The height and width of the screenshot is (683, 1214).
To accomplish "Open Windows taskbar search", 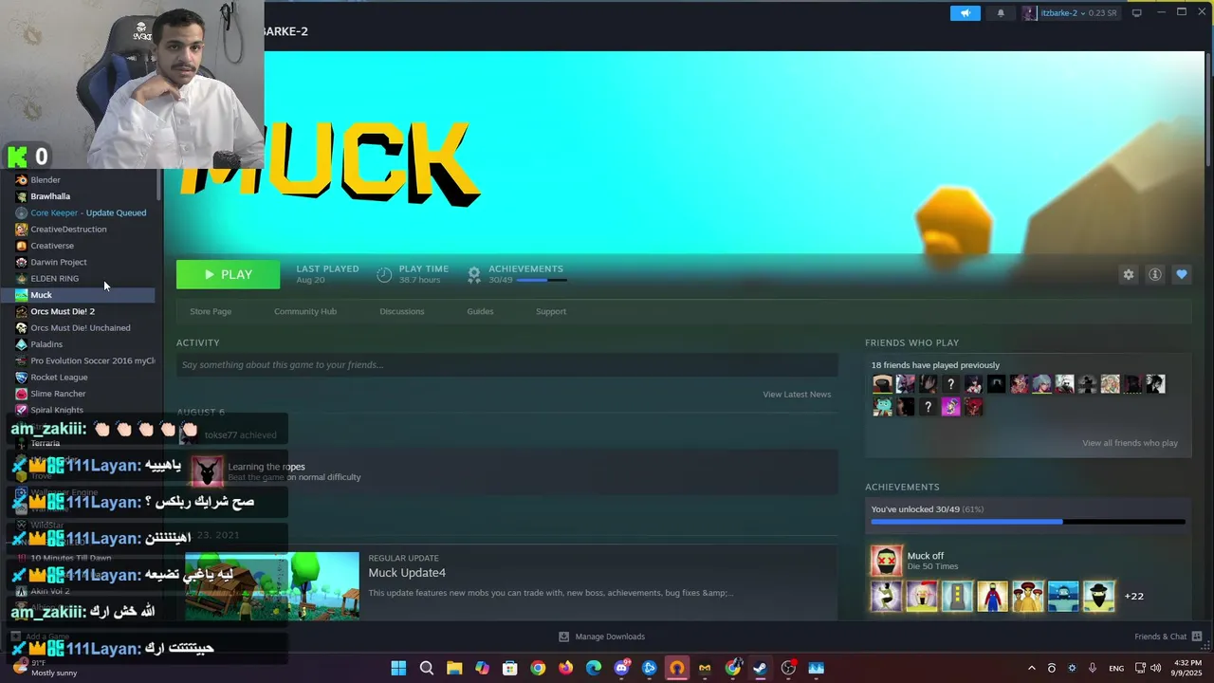I will pyautogui.click(x=427, y=668).
